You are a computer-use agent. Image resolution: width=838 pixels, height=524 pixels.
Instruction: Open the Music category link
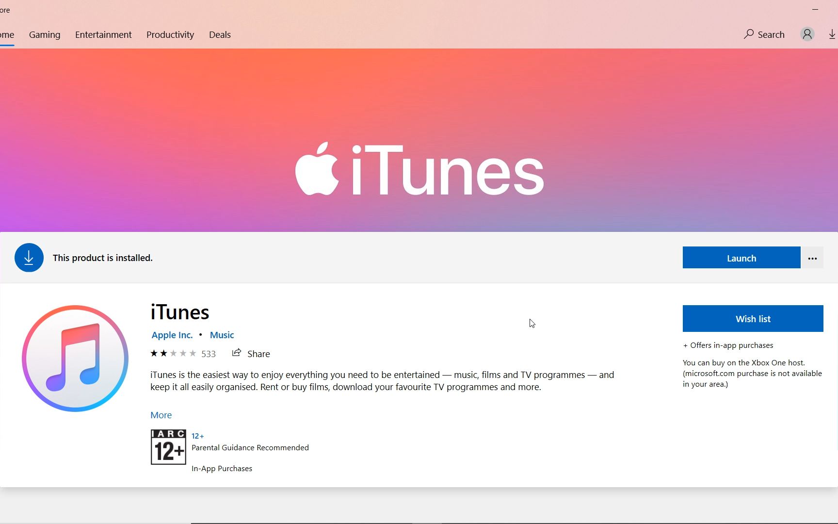(x=222, y=335)
